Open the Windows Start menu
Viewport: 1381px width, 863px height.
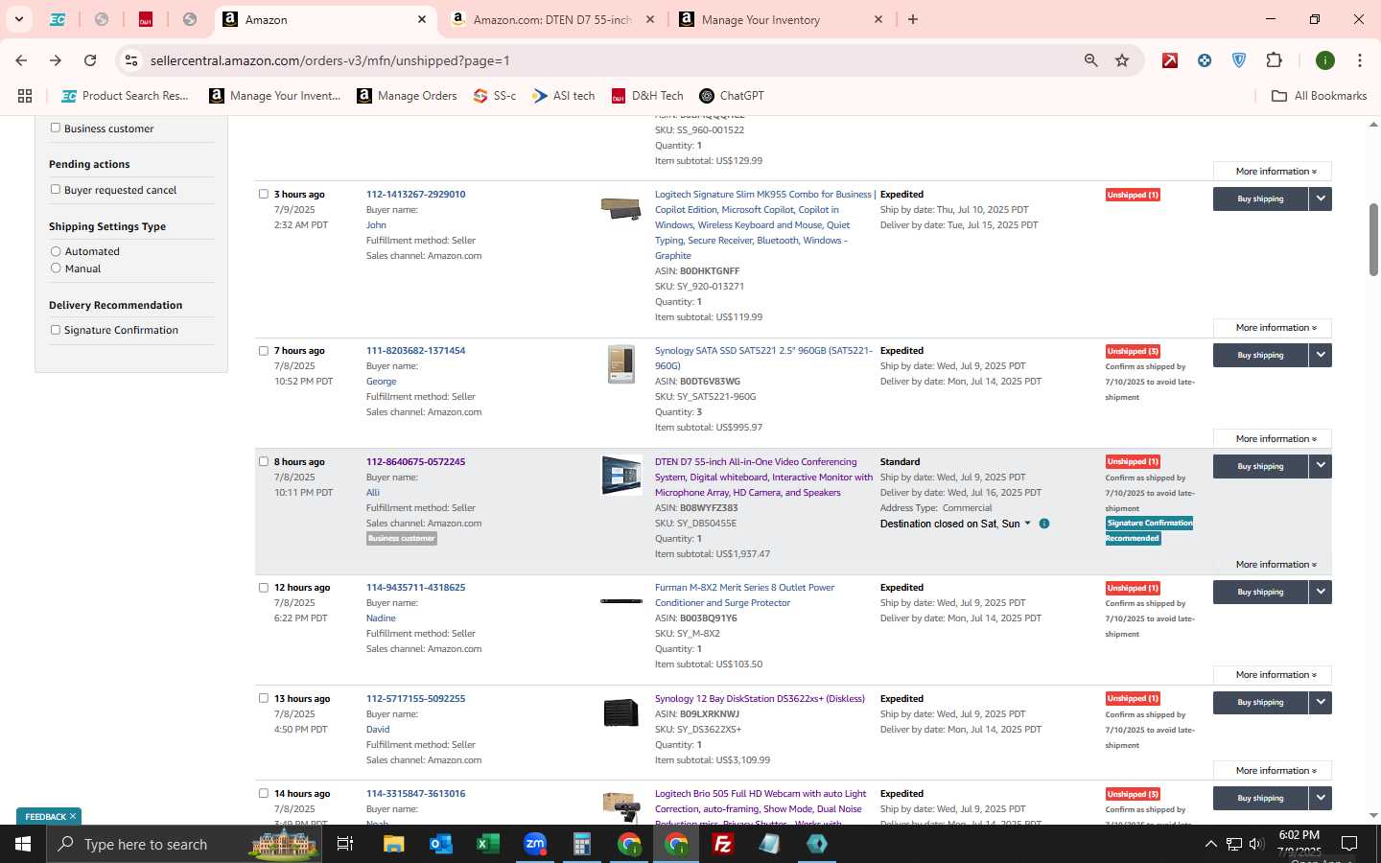click(x=23, y=844)
